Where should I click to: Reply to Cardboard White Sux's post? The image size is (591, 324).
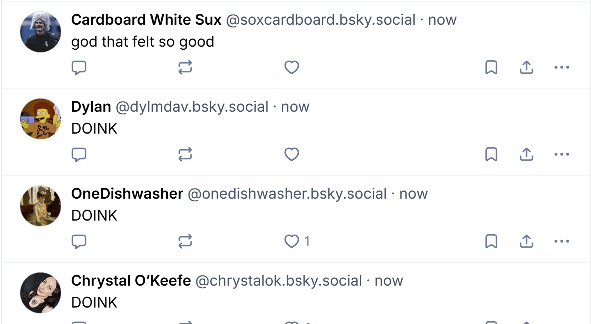pos(79,67)
